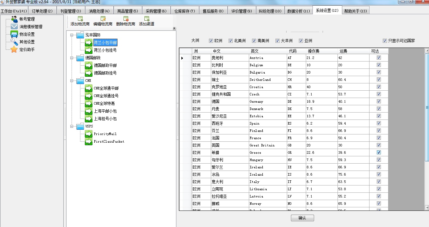Toggle the 可达 checkbox for Austria row
The image size is (429, 227).
point(379,58)
